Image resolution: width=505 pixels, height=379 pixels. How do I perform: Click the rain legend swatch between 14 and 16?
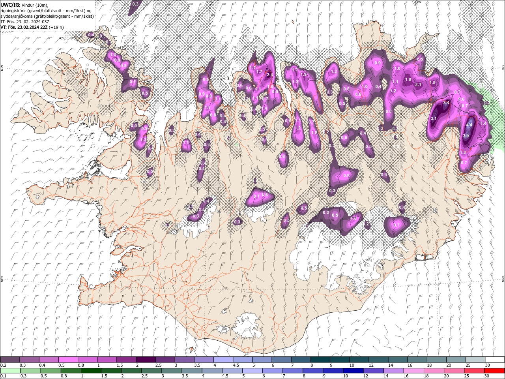(393, 371)
